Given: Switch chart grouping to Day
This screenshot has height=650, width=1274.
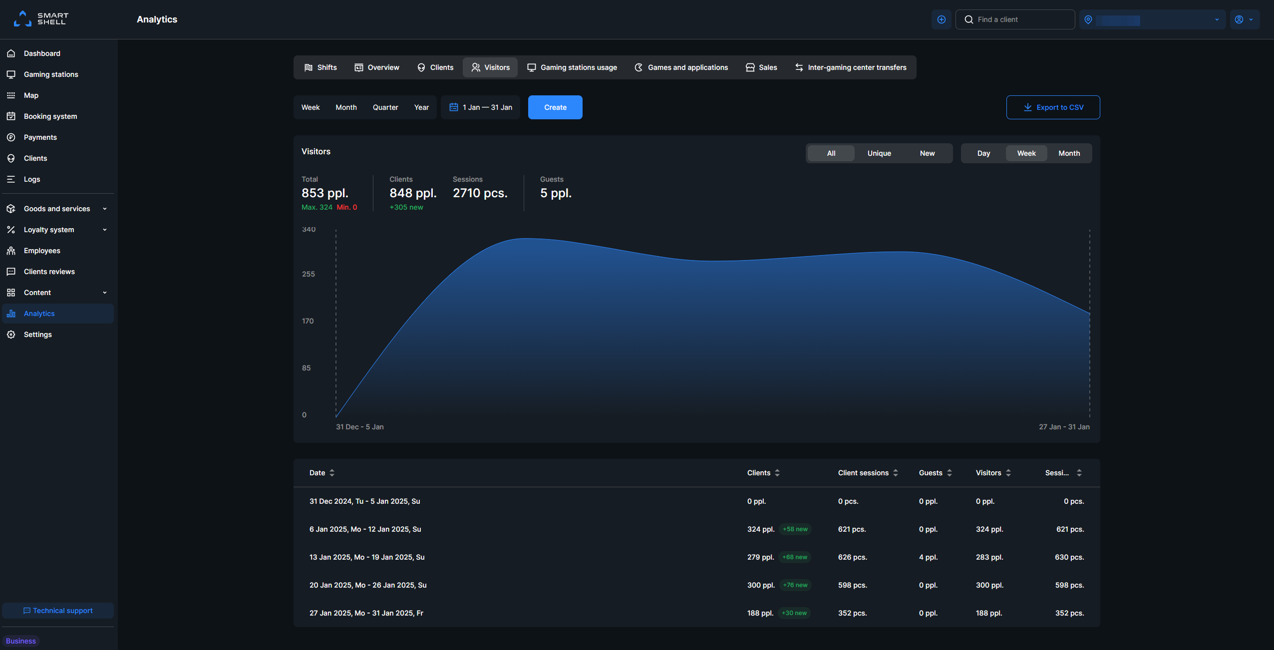Looking at the screenshot, I should point(983,153).
